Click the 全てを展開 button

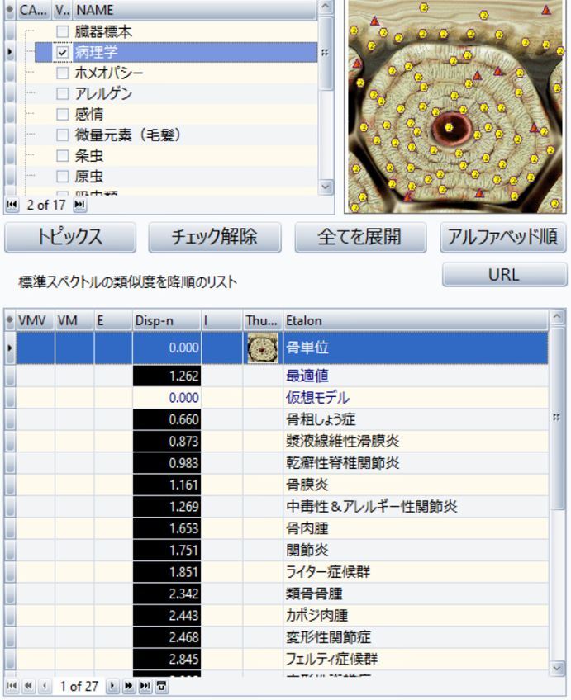tap(360, 237)
